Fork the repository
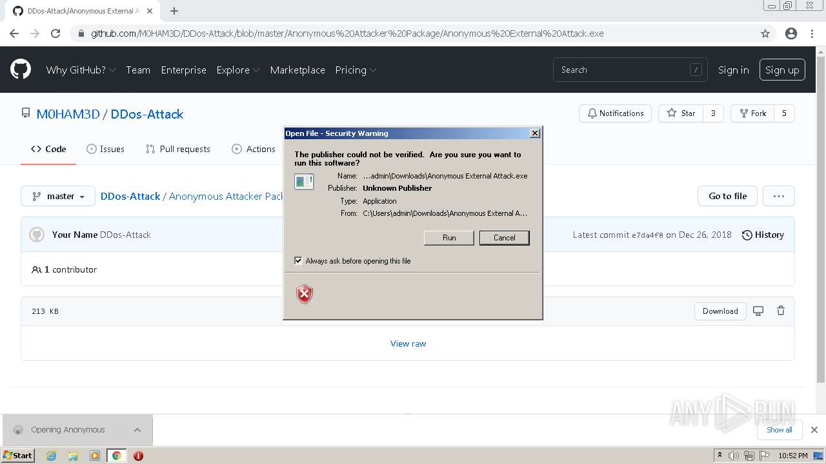 [752, 113]
